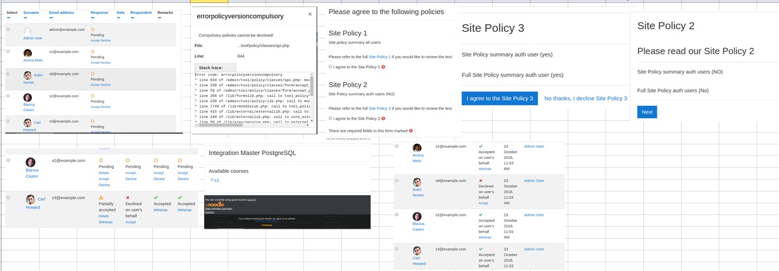The width and height of the screenshot is (779, 271).
Task: Click 's8@example.com' in the dated responses table
Action: pos(451,180)
